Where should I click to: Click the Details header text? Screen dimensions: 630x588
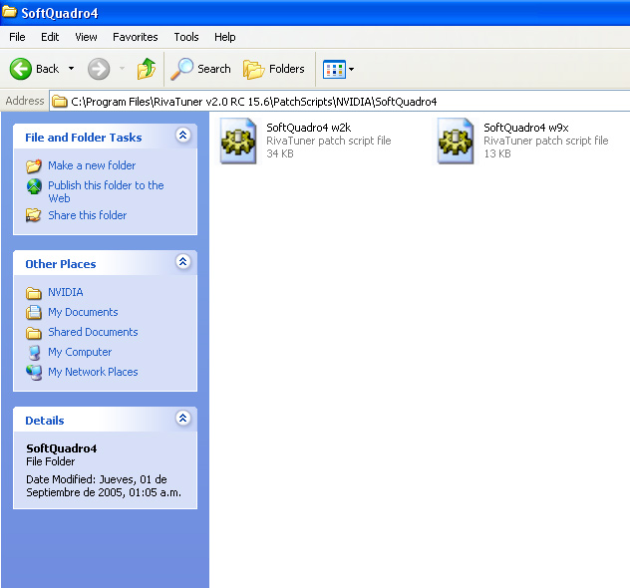[x=45, y=421]
